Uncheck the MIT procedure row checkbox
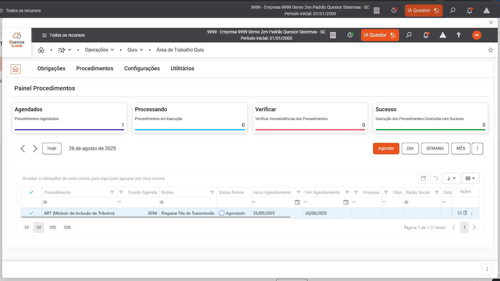500x281 pixels. click(x=31, y=213)
